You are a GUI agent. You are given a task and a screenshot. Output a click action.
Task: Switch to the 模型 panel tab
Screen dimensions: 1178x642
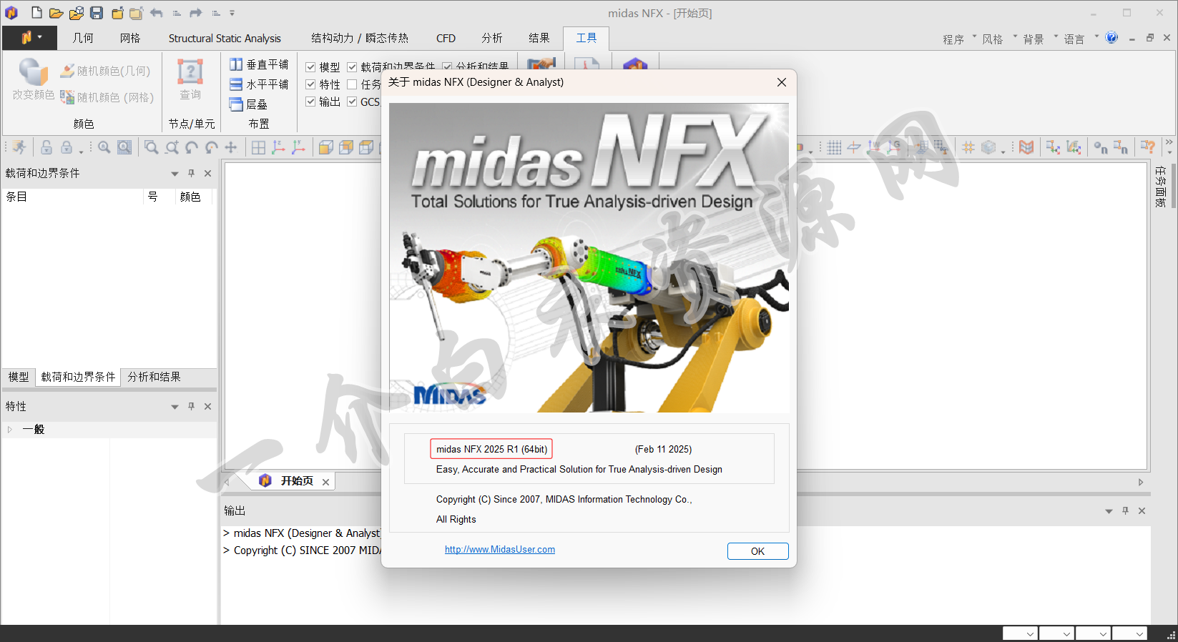point(19,377)
